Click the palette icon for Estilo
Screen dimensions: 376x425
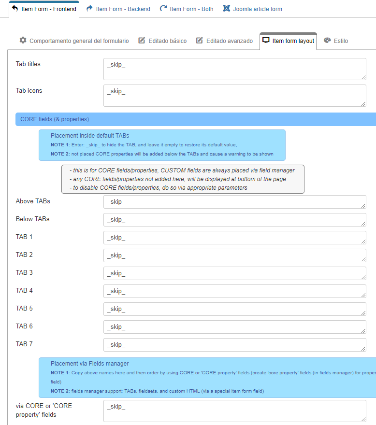pos(327,41)
